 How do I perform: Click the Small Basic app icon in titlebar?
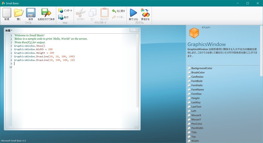click(x=3, y=3)
